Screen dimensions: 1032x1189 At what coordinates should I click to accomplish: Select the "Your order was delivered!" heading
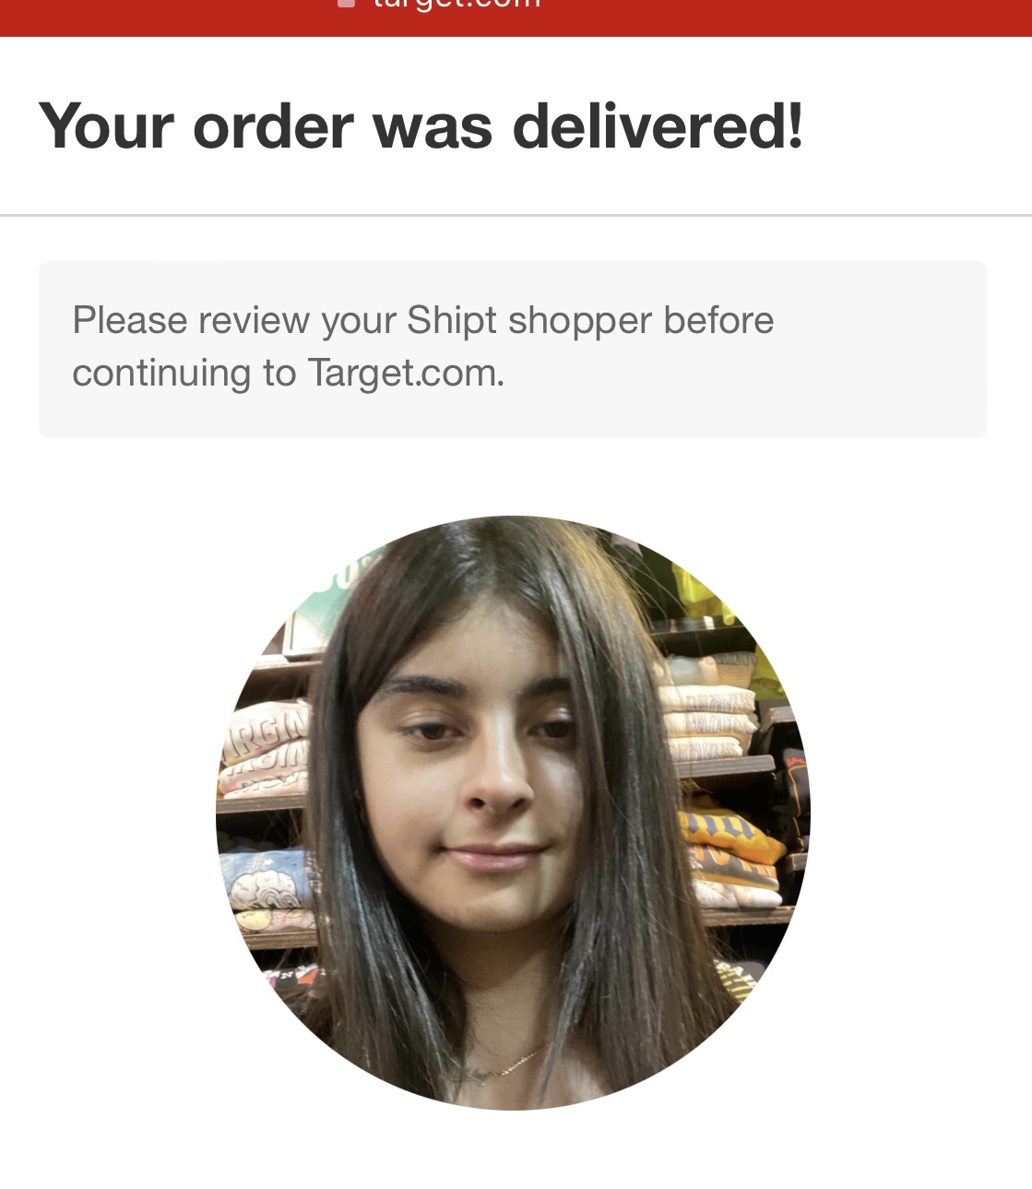[421, 125]
